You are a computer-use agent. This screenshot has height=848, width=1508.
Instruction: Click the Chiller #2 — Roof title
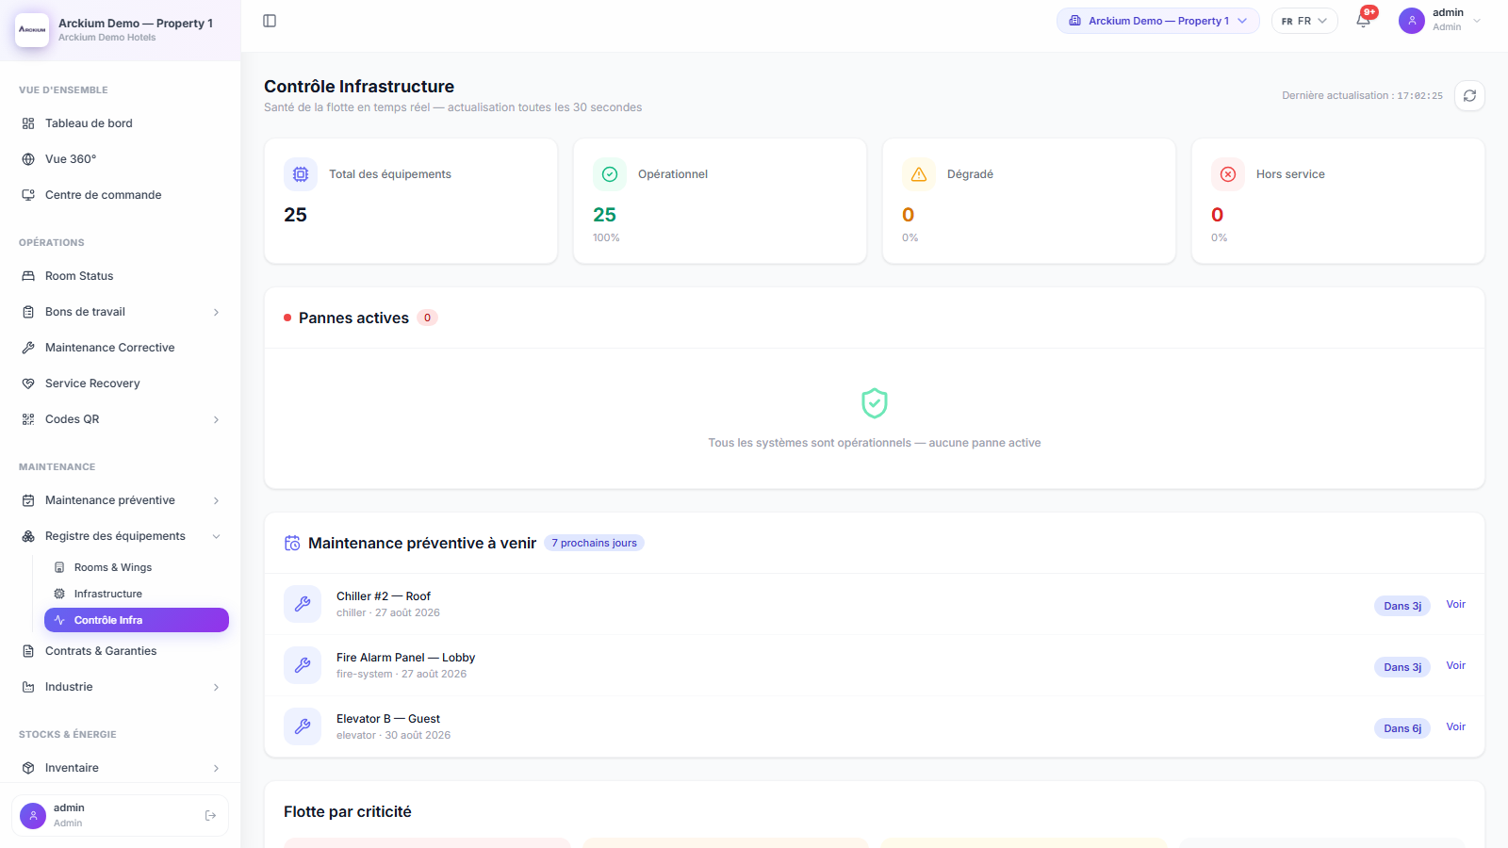tap(384, 596)
